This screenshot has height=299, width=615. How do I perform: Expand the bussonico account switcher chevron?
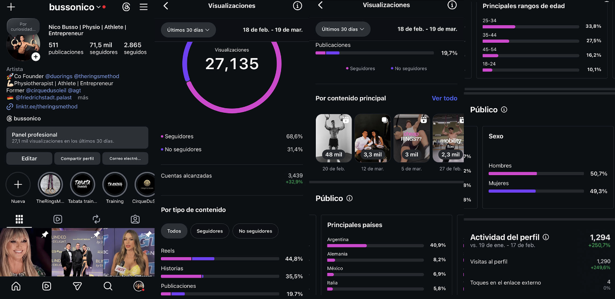(x=98, y=7)
